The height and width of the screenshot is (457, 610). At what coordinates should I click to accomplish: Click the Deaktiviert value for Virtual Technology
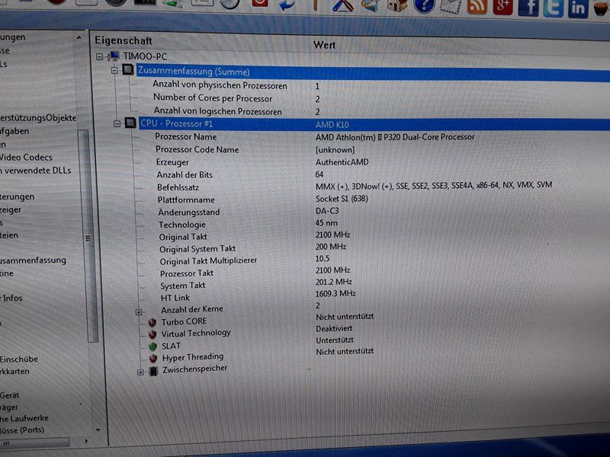[x=334, y=329]
